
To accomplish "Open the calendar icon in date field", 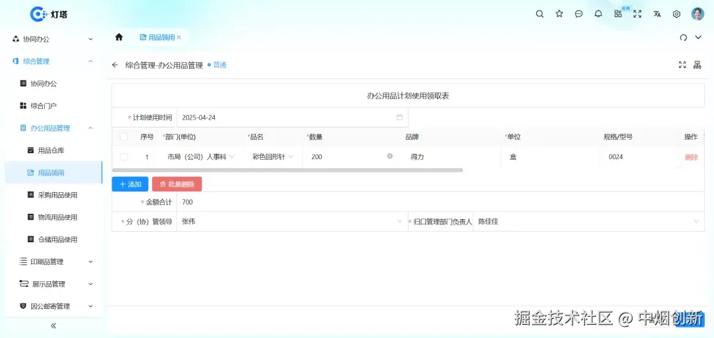I will point(399,118).
